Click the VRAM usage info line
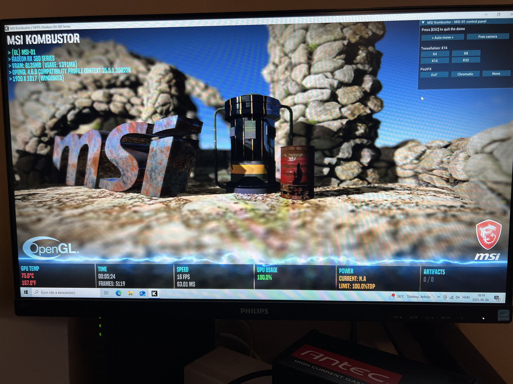 coord(44,65)
